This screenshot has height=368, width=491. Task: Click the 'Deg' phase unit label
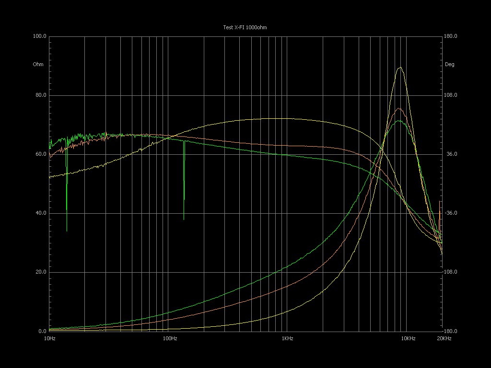point(449,65)
